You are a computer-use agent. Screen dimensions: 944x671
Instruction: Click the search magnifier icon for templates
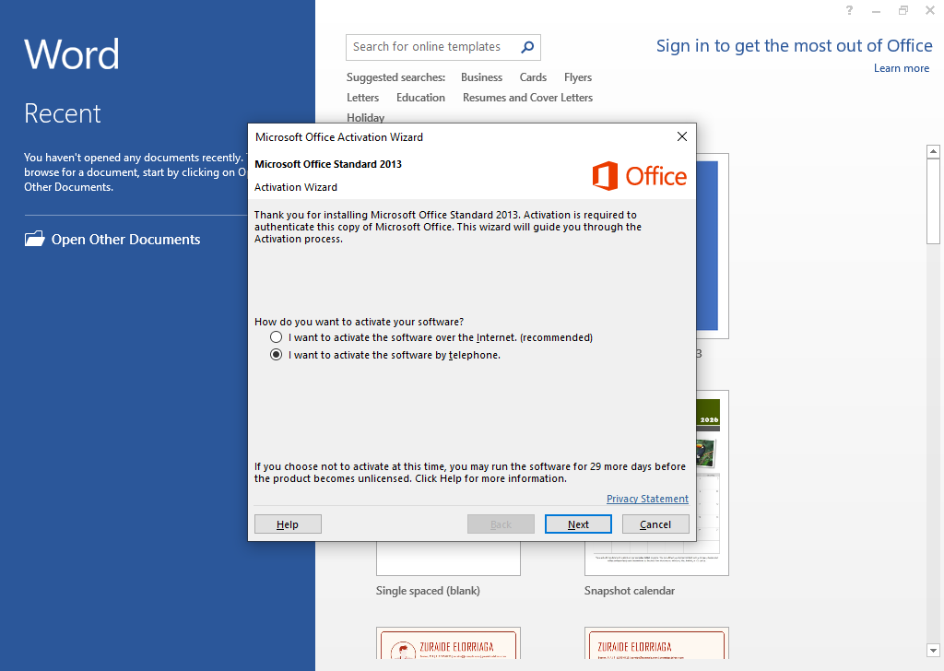pos(527,47)
